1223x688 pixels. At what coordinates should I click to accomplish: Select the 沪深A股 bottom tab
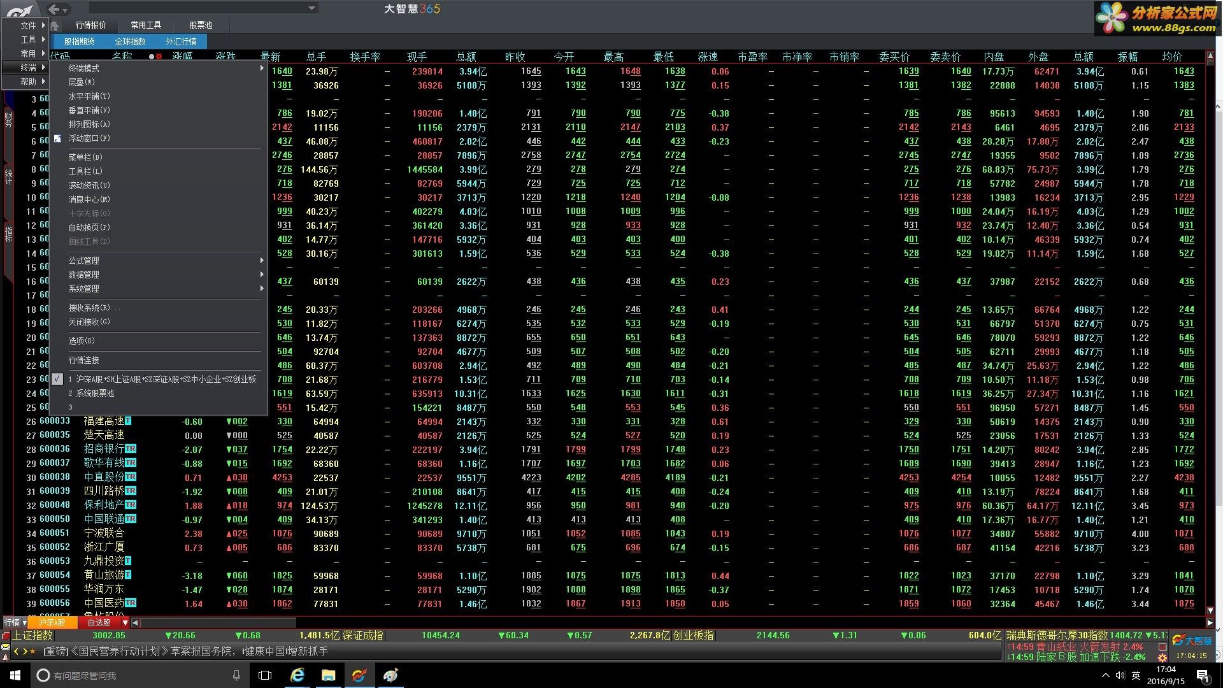pyautogui.click(x=52, y=622)
